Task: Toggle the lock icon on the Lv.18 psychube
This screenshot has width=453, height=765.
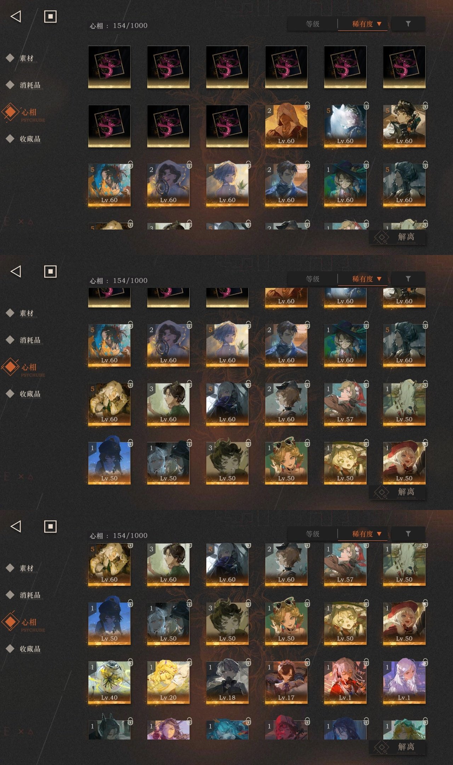Action: coord(248,662)
